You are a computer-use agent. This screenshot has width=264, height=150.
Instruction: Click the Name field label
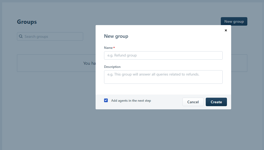coord(108,48)
